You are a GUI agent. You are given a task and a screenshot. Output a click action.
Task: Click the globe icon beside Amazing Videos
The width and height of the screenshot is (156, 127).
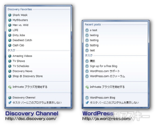(10, 56)
